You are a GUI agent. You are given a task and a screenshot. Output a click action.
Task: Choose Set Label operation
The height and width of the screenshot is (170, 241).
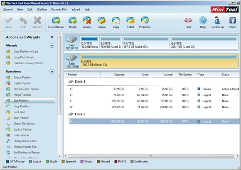click(x=19, y=112)
